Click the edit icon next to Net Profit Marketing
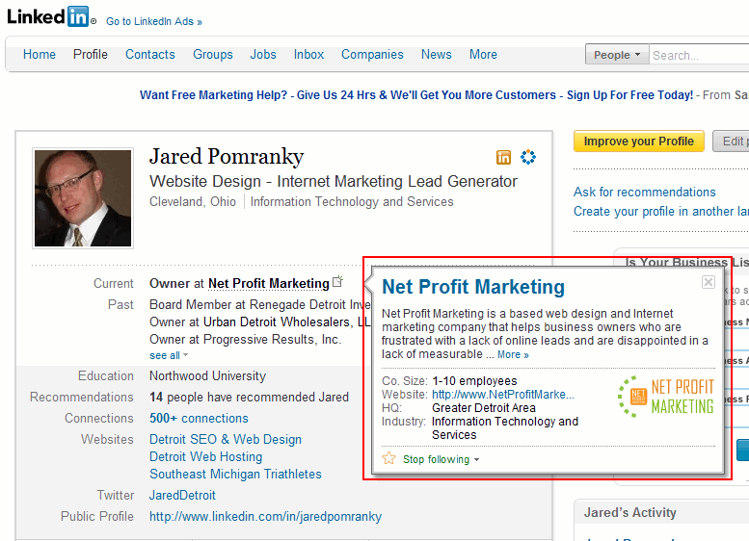 coord(337,281)
